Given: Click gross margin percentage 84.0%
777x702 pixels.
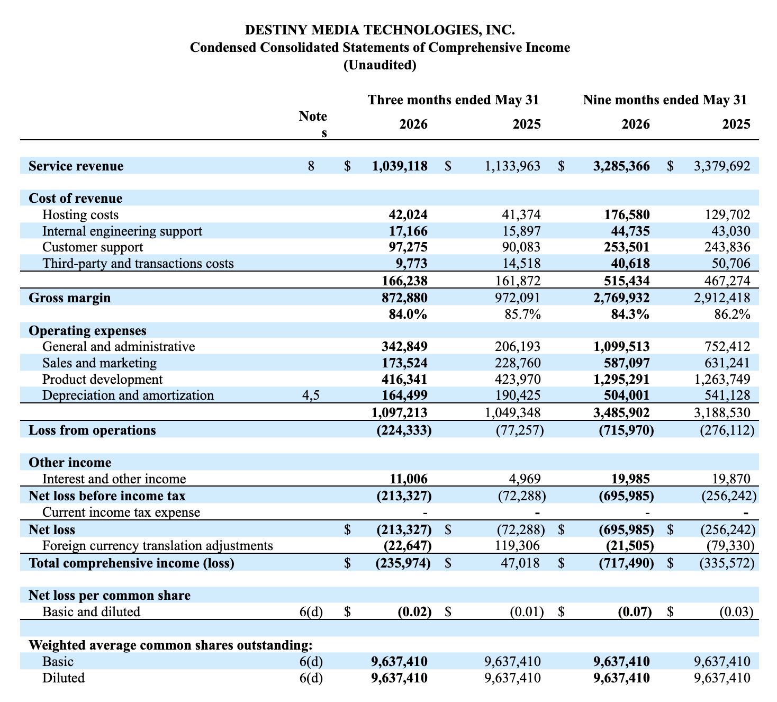Looking at the screenshot, I should click(409, 314).
